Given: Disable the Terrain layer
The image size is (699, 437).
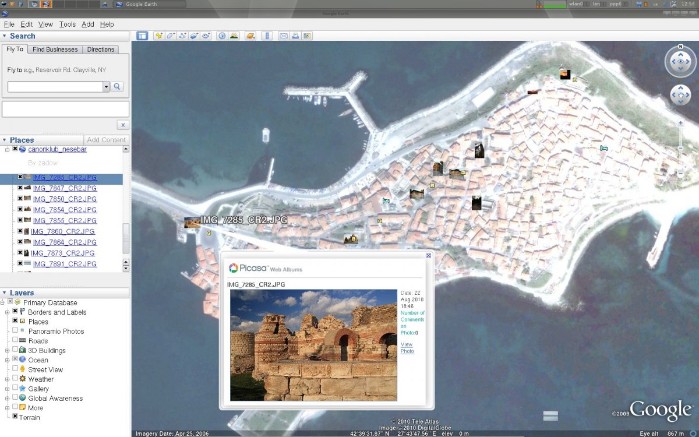Looking at the screenshot, I should 15,417.
